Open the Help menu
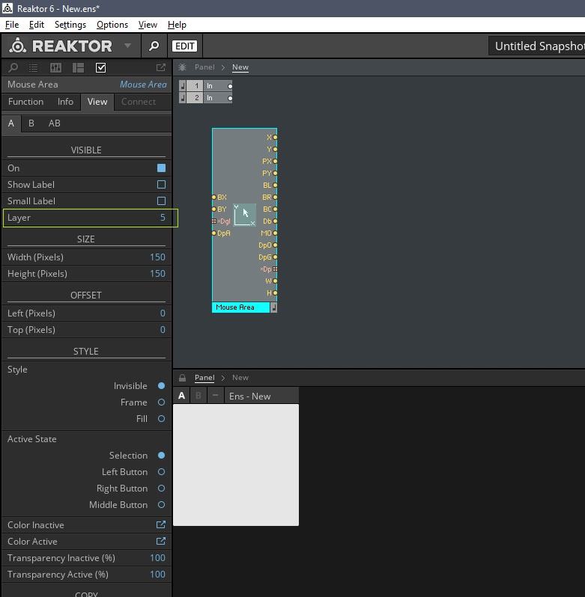The width and height of the screenshot is (585, 597). point(177,25)
